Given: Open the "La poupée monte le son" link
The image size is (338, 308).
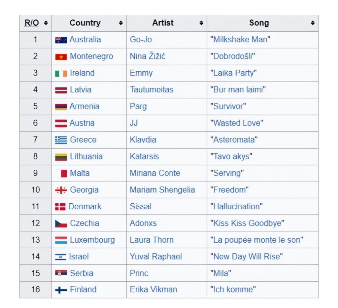Looking at the screenshot, I should click(x=257, y=240).
